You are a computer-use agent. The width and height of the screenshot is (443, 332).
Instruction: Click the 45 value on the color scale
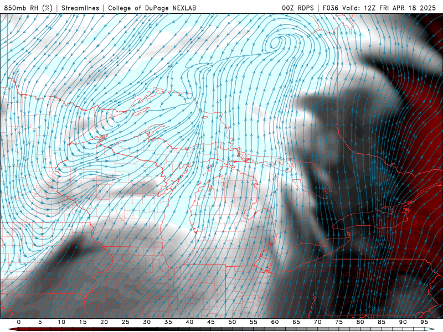point(211,322)
